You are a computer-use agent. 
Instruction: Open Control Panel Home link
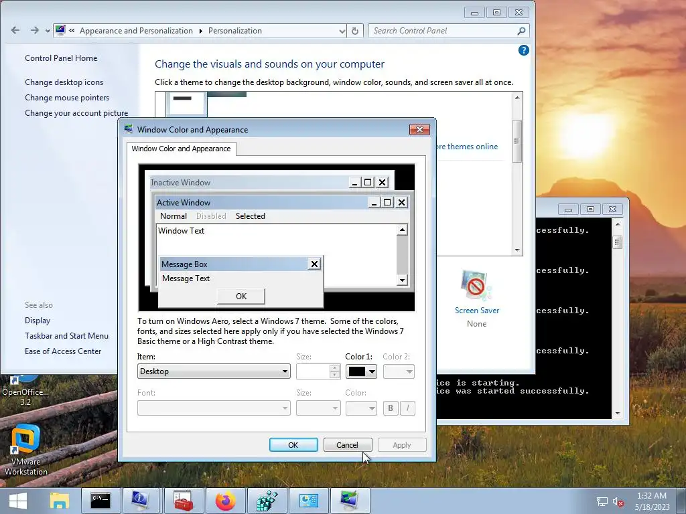click(61, 58)
